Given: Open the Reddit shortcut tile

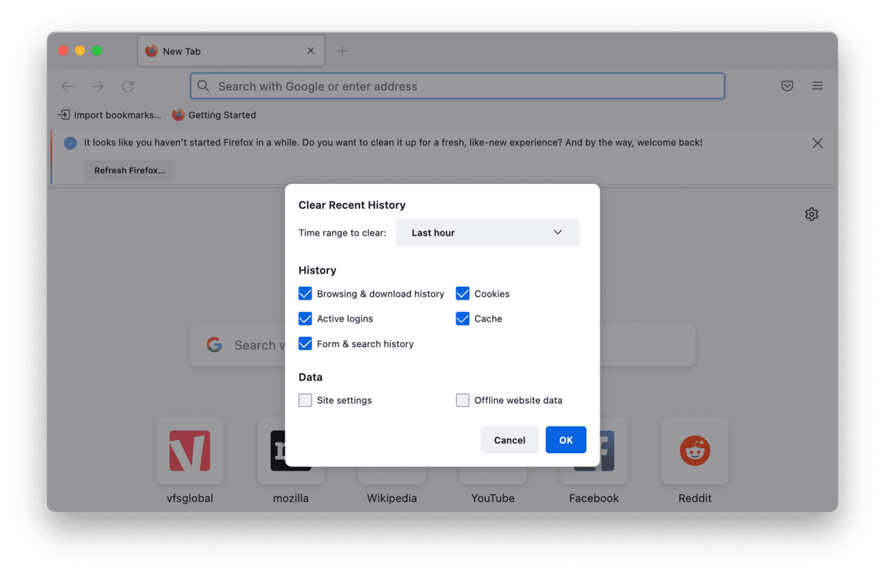Looking at the screenshot, I should coord(695,451).
